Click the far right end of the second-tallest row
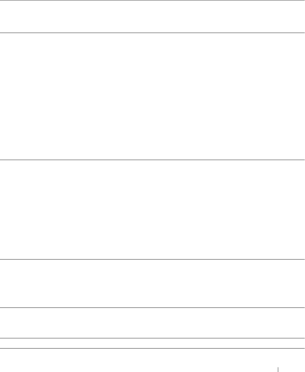This screenshot has height=372, width=305. coord(302,210)
